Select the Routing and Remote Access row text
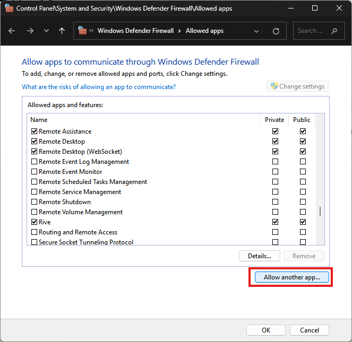This screenshot has height=342, width=352. click(78, 232)
